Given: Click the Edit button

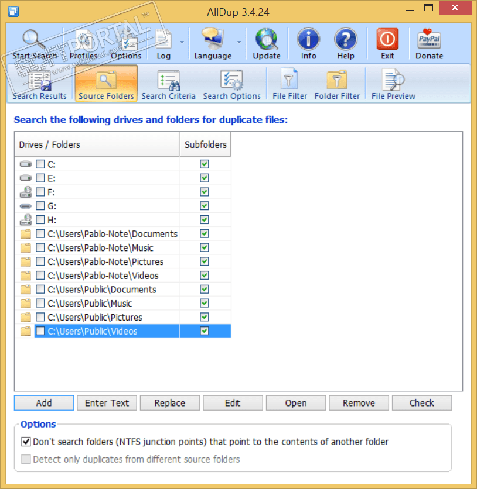Looking at the screenshot, I should pyautogui.click(x=233, y=403).
